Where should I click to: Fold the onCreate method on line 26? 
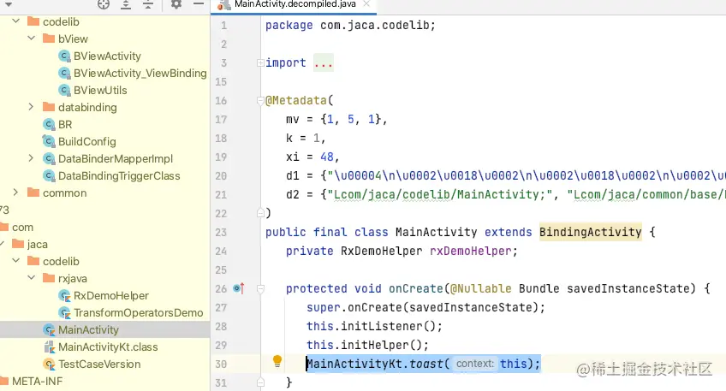(x=260, y=288)
